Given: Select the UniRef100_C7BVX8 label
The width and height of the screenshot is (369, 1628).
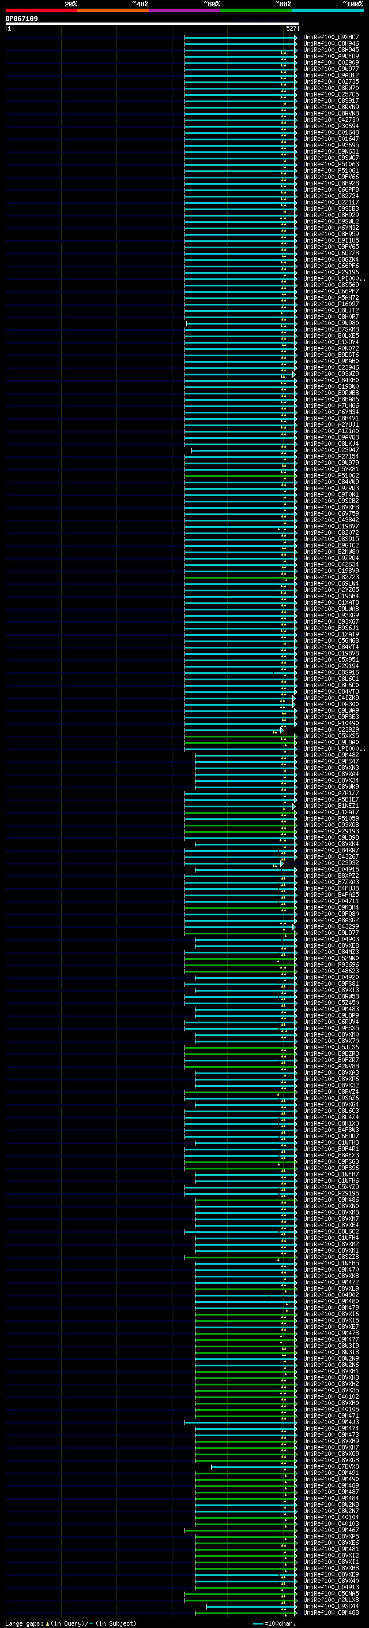Looking at the screenshot, I should [x=331, y=1466].
